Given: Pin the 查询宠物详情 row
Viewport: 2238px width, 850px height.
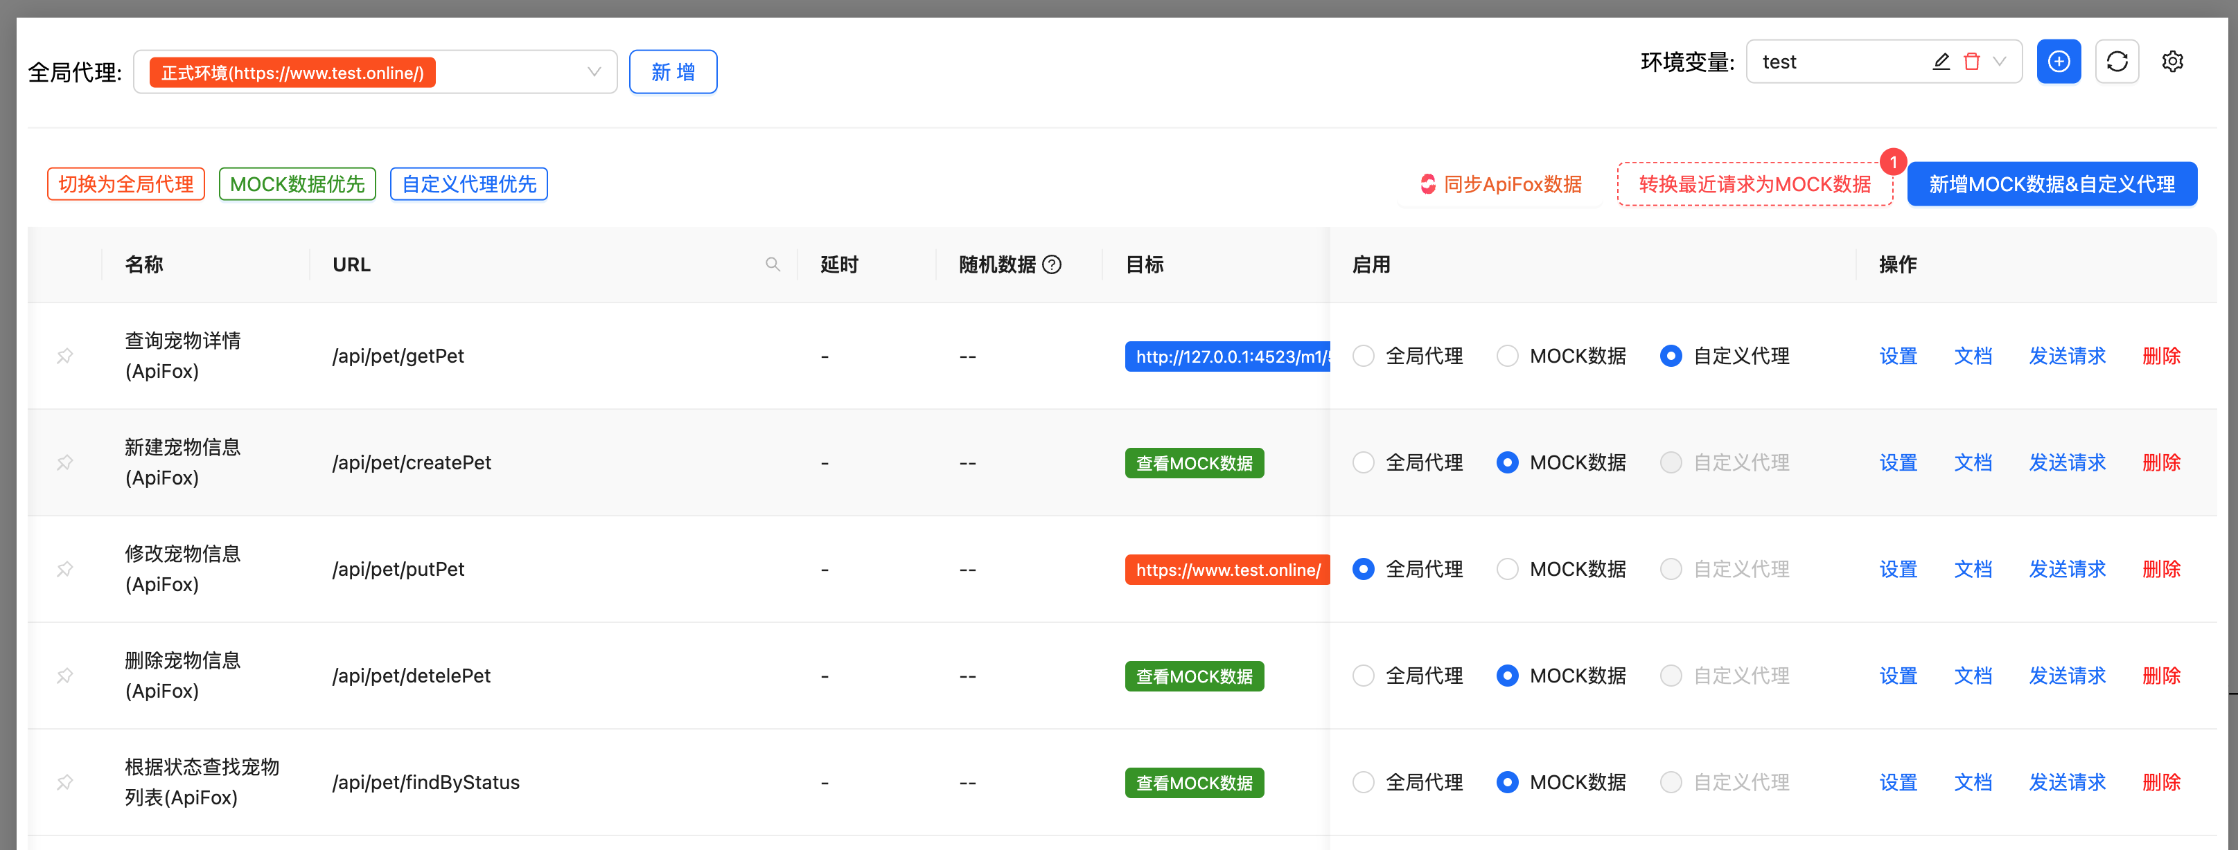Looking at the screenshot, I should [x=65, y=356].
